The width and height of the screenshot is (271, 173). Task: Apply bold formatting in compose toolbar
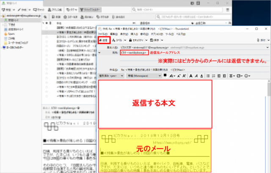(x=191, y=76)
